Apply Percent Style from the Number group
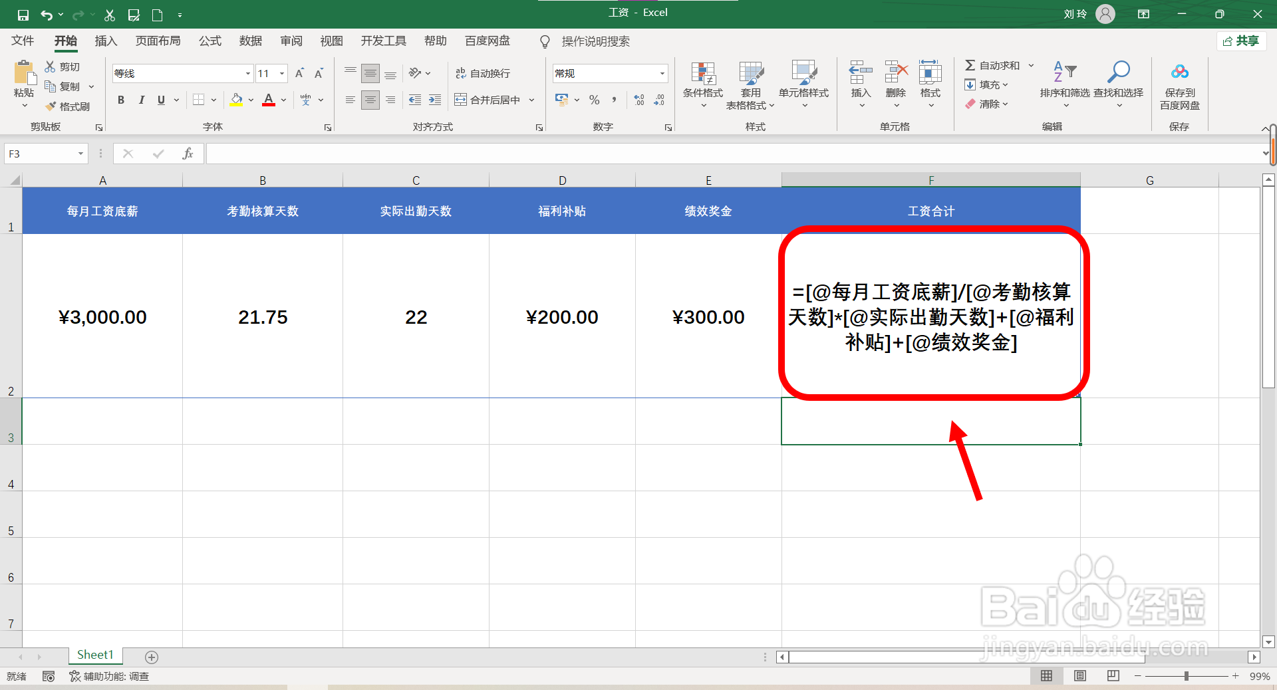This screenshot has width=1277, height=690. [x=594, y=100]
